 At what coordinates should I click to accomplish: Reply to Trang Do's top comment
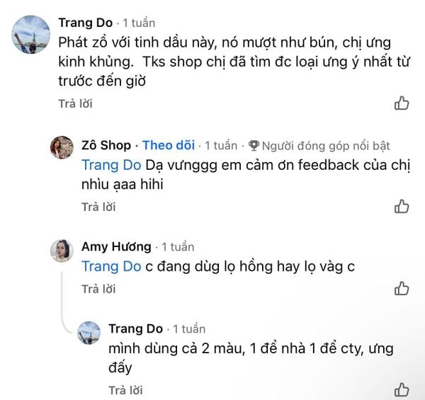click(75, 103)
